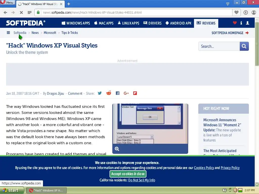Share article on Flipboard
Viewport: 259px width, 194px height.
135,93
